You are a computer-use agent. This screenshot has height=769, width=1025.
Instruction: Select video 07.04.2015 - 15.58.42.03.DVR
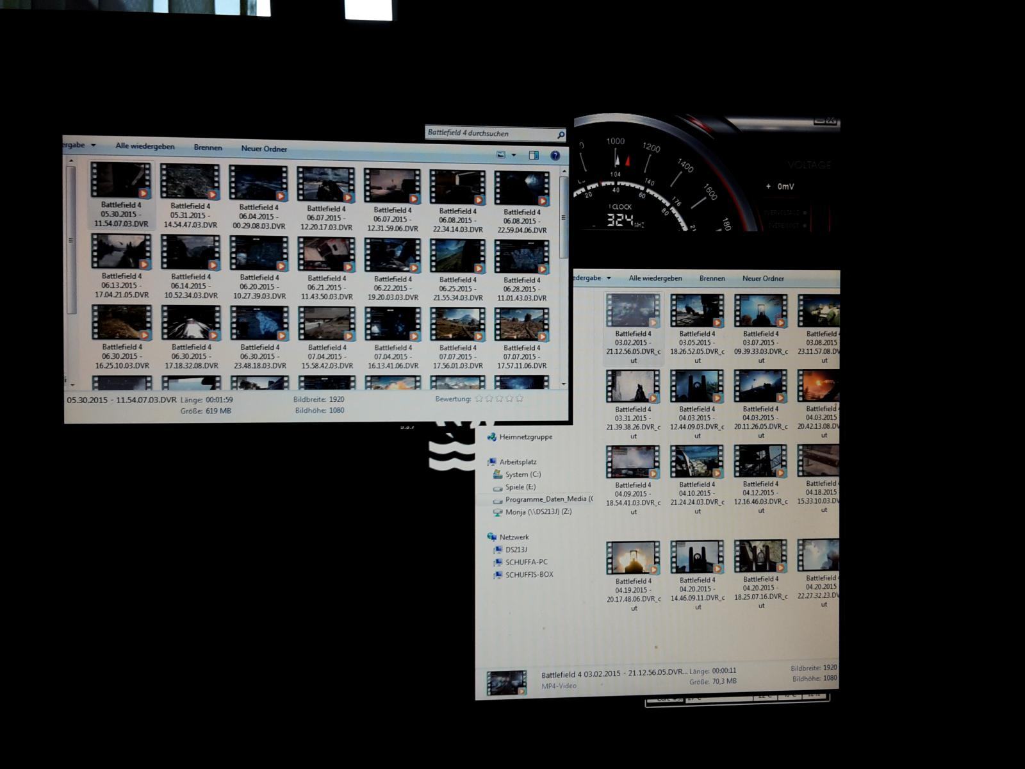[327, 338]
